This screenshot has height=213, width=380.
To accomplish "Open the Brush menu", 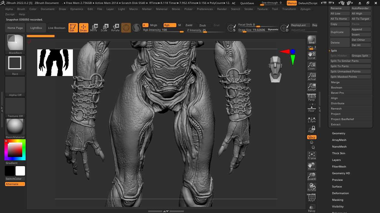I will click(x=21, y=9).
